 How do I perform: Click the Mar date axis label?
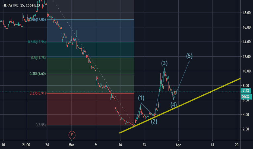(x=71, y=145)
